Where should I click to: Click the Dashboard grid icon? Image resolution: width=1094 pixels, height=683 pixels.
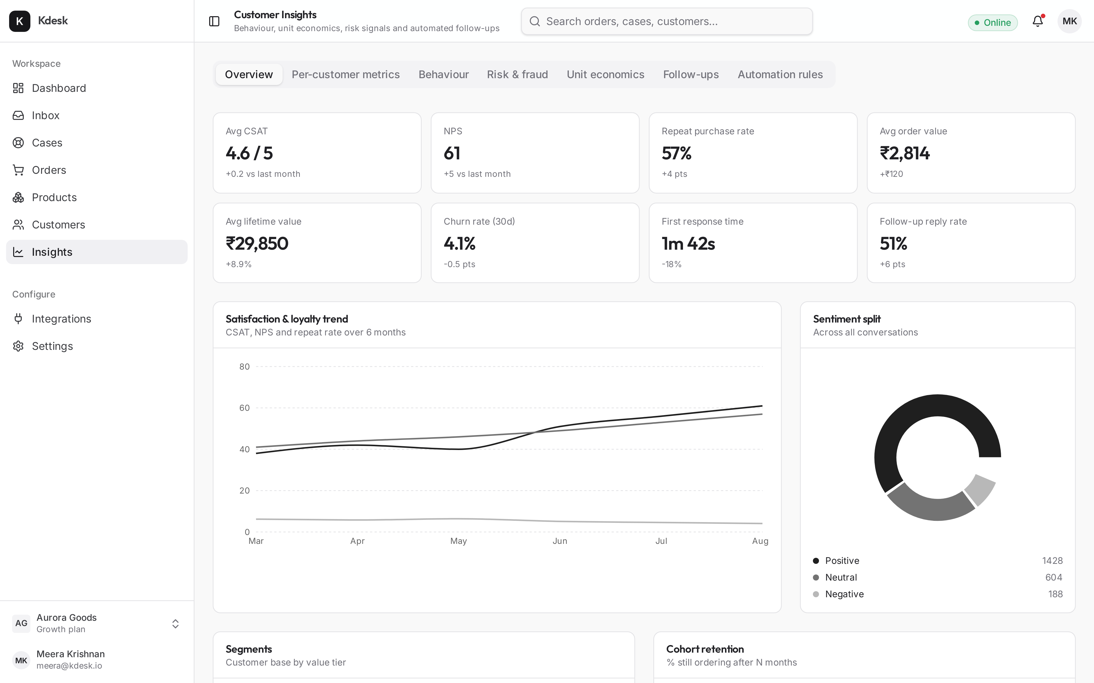(18, 88)
